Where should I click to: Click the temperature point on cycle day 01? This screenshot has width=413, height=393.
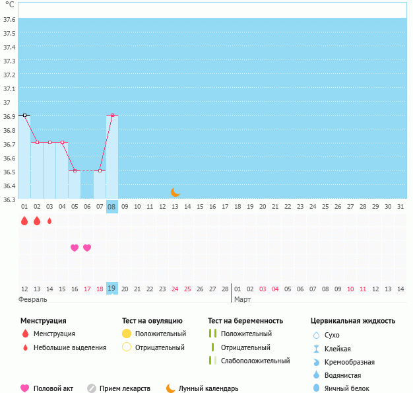25,115
